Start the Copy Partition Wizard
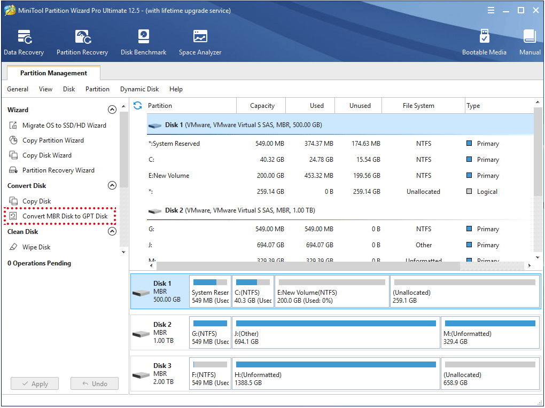The image size is (545, 408). click(x=53, y=140)
